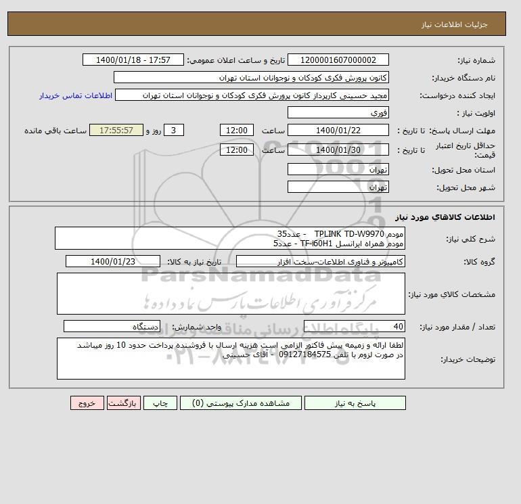Click the request creator field مجید حسینی
The image size is (521, 504).
[252, 95]
